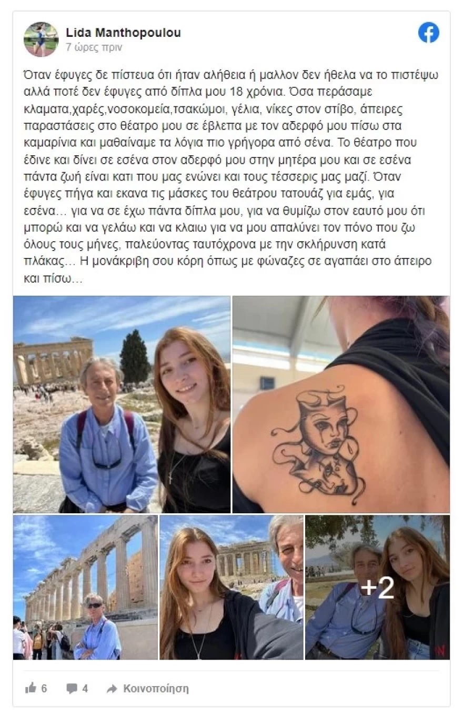Open the theater masks tattoo photo
This screenshot has height=716, width=463.
[x=341, y=404]
